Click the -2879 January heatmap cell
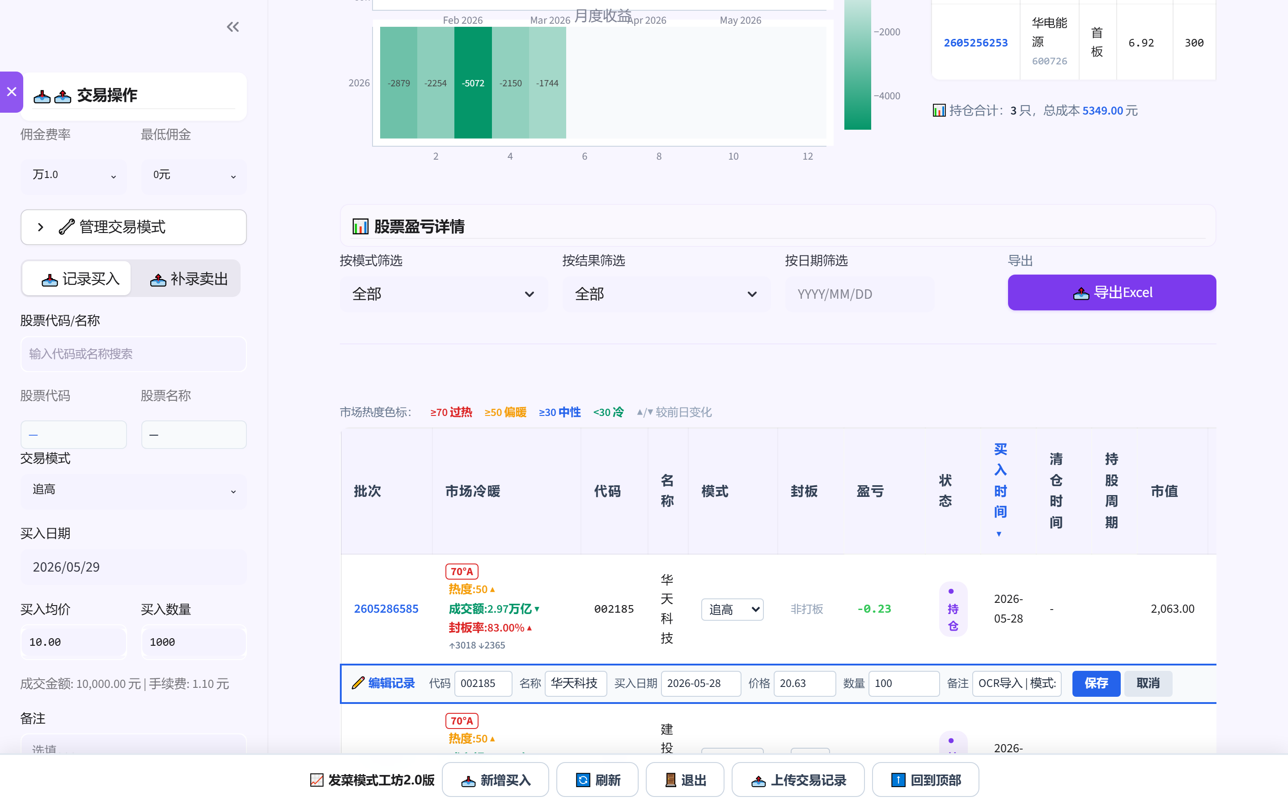The height and width of the screenshot is (805, 1288). pos(398,83)
